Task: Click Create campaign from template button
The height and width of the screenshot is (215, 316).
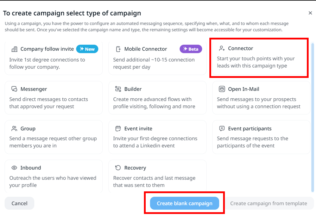Action: [268, 203]
